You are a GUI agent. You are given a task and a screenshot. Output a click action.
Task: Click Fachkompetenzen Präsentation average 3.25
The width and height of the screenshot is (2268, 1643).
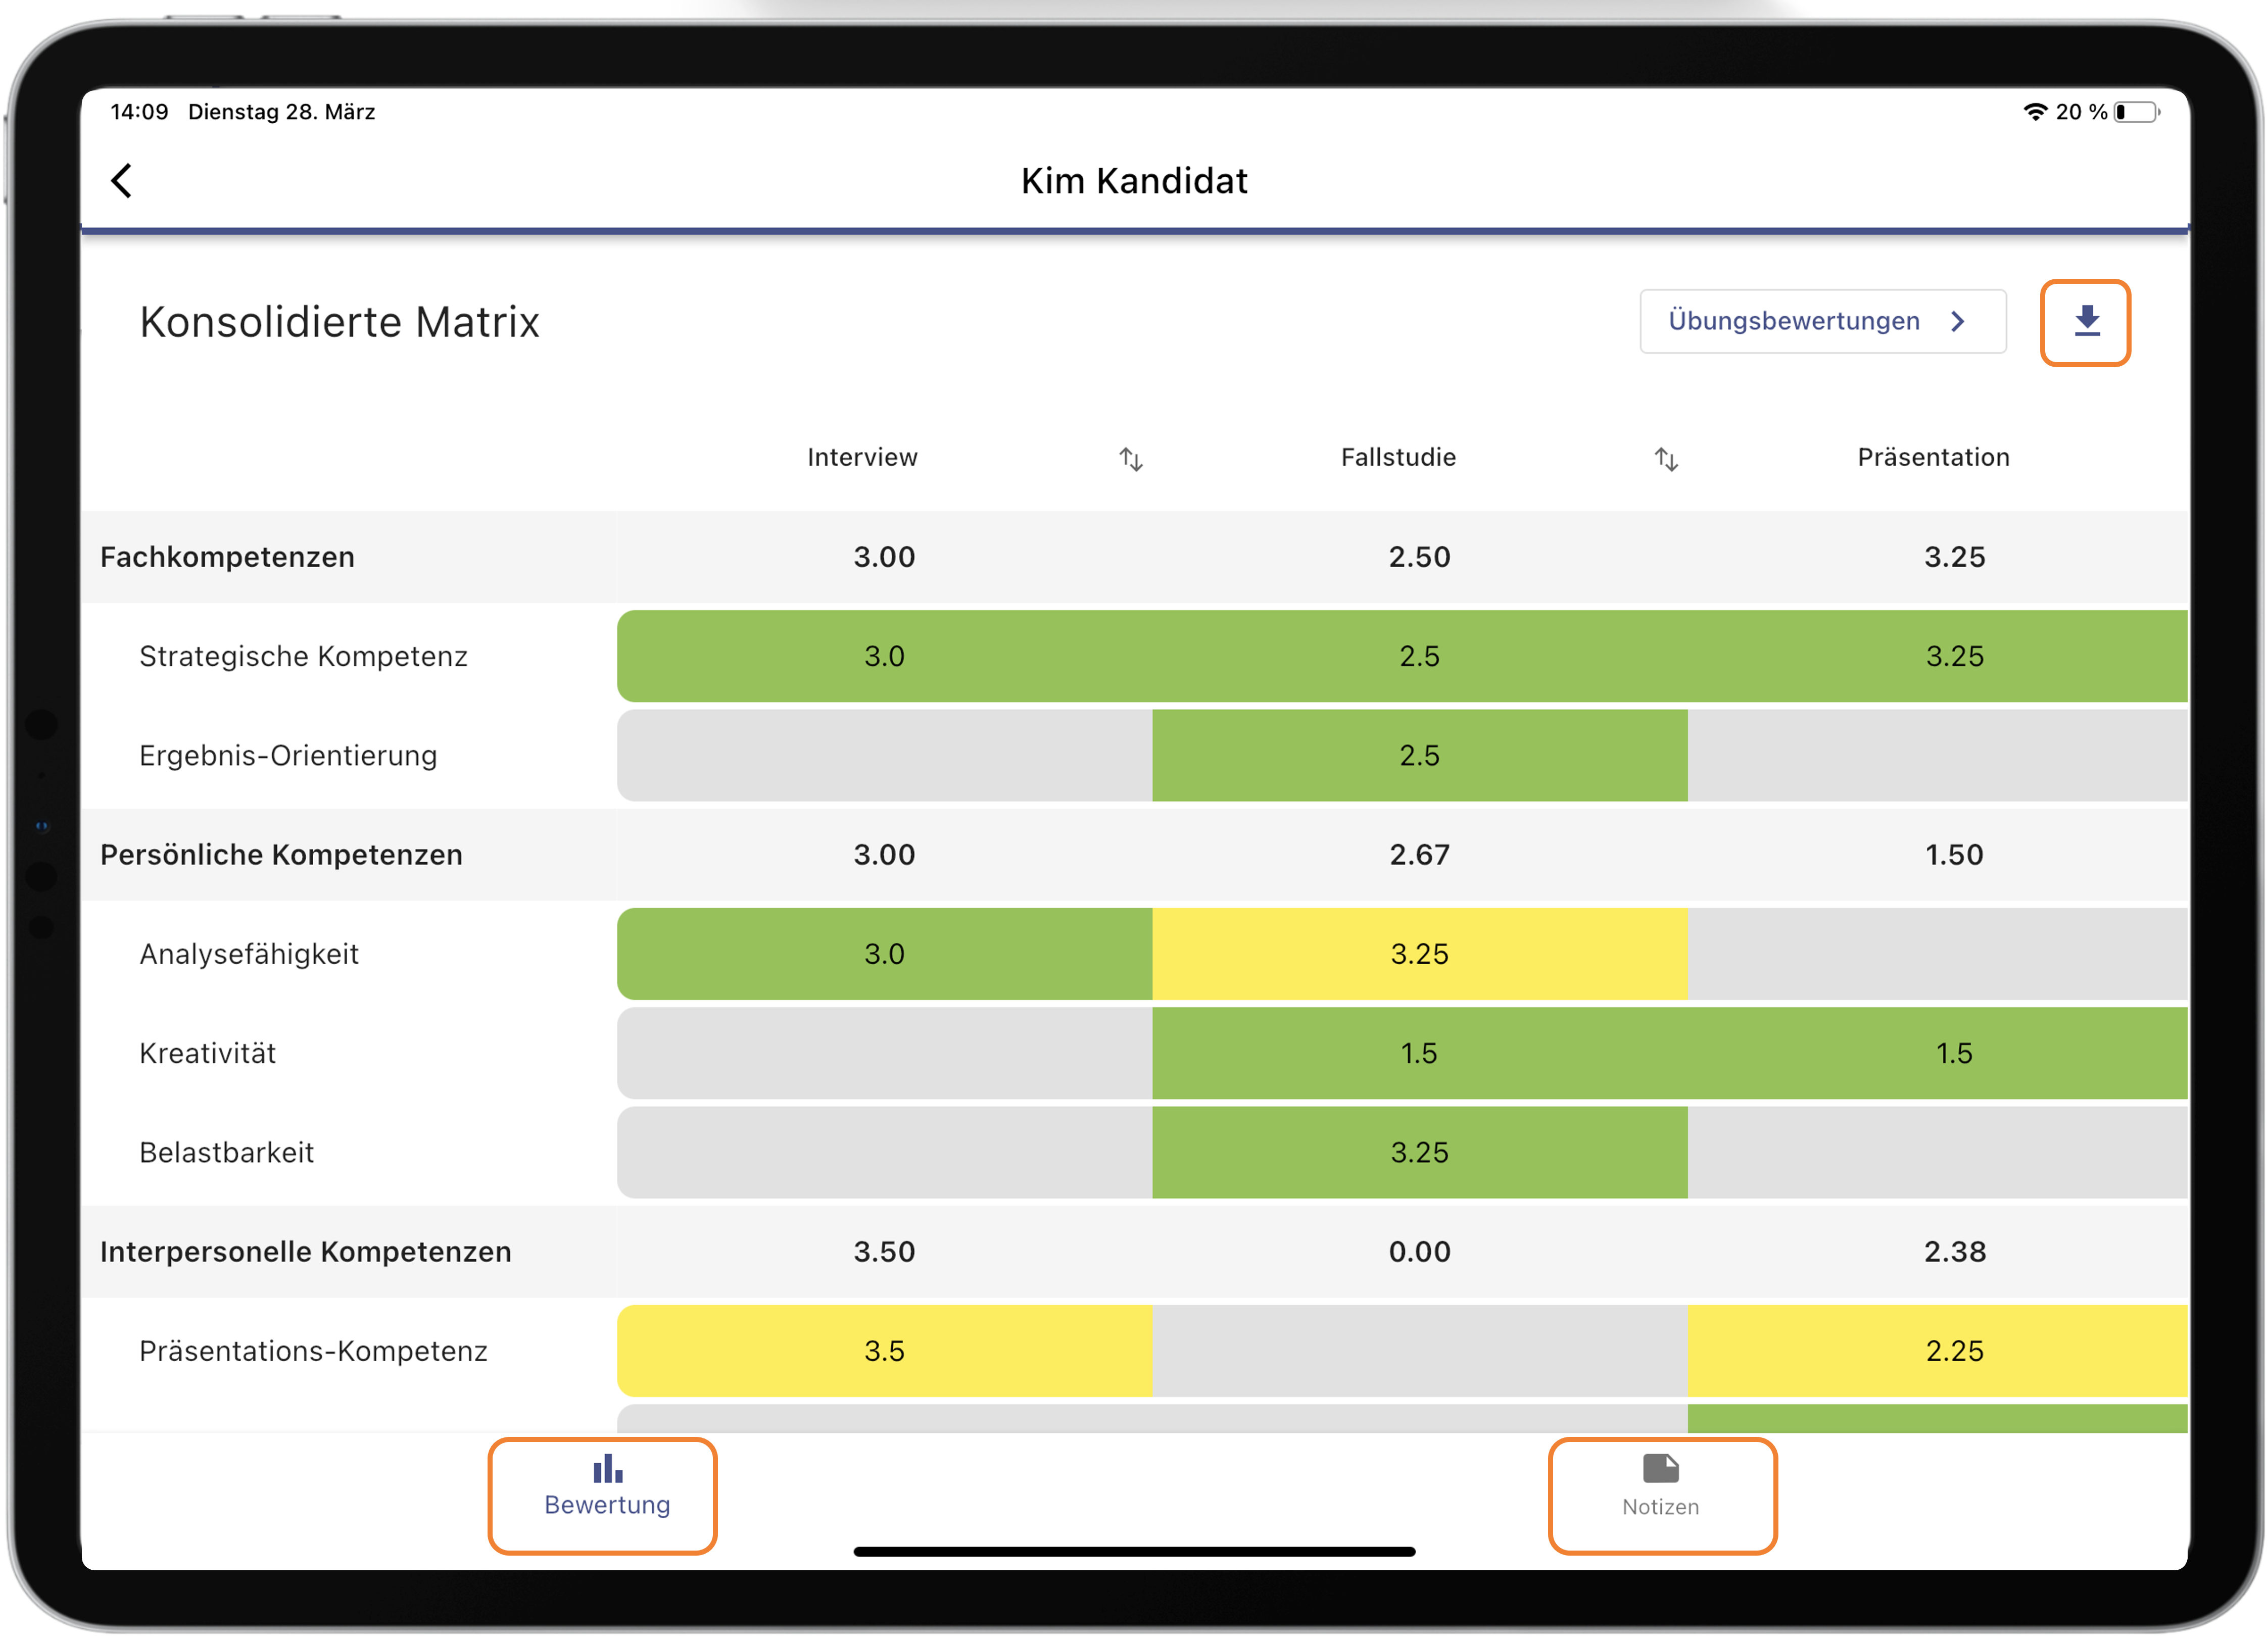(1954, 557)
